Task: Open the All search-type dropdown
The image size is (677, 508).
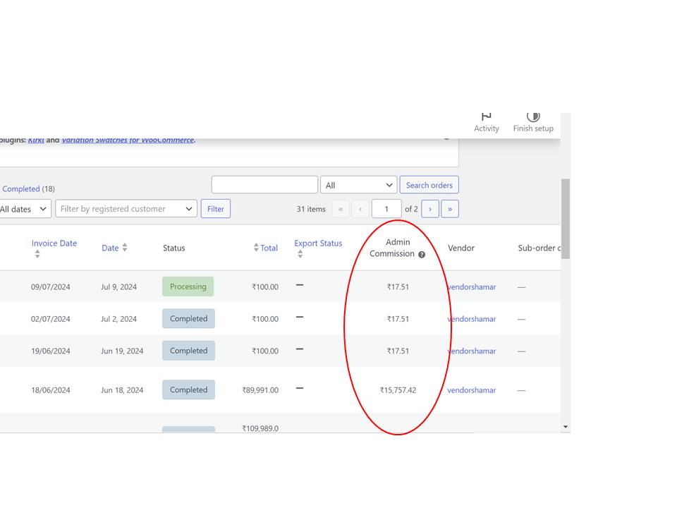Action: click(359, 185)
